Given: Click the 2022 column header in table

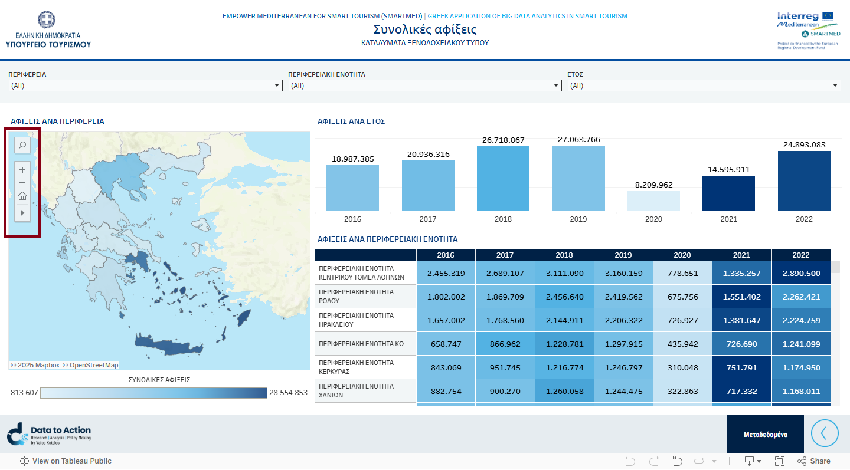Looking at the screenshot, I should click(800, 255).
